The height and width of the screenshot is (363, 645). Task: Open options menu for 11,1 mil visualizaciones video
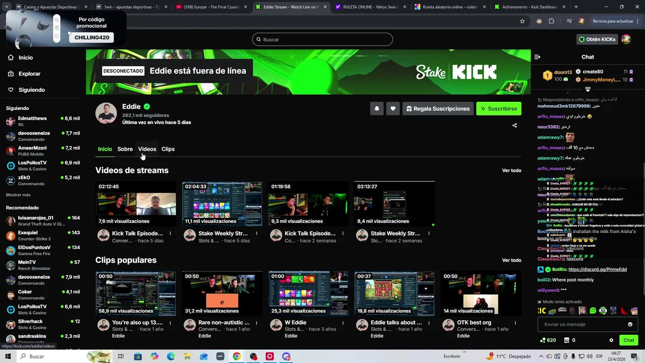point(256,233)
